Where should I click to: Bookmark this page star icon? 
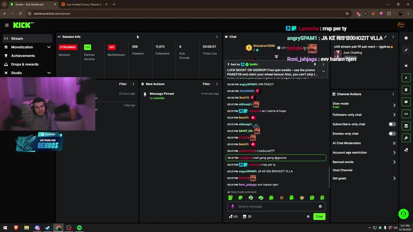[347, 14]
